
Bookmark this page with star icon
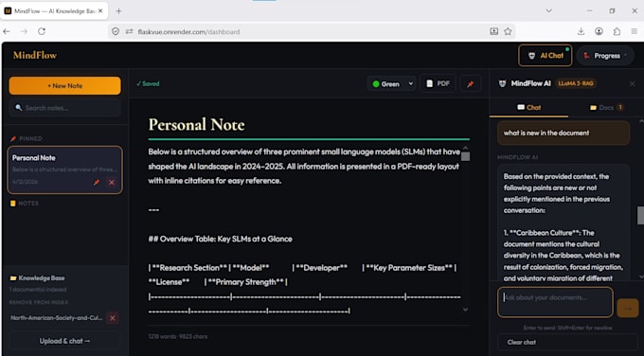click(508, 31)
